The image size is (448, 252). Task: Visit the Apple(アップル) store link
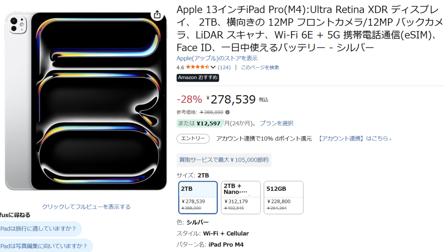tap(217, 58)
